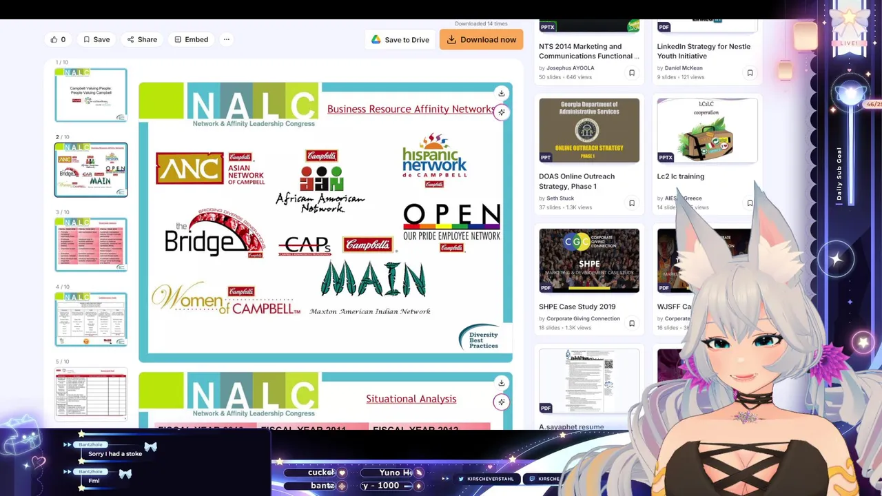Click the sparkle icon on slide 2
The image size is (882, 496).
(x=502, y=112)
